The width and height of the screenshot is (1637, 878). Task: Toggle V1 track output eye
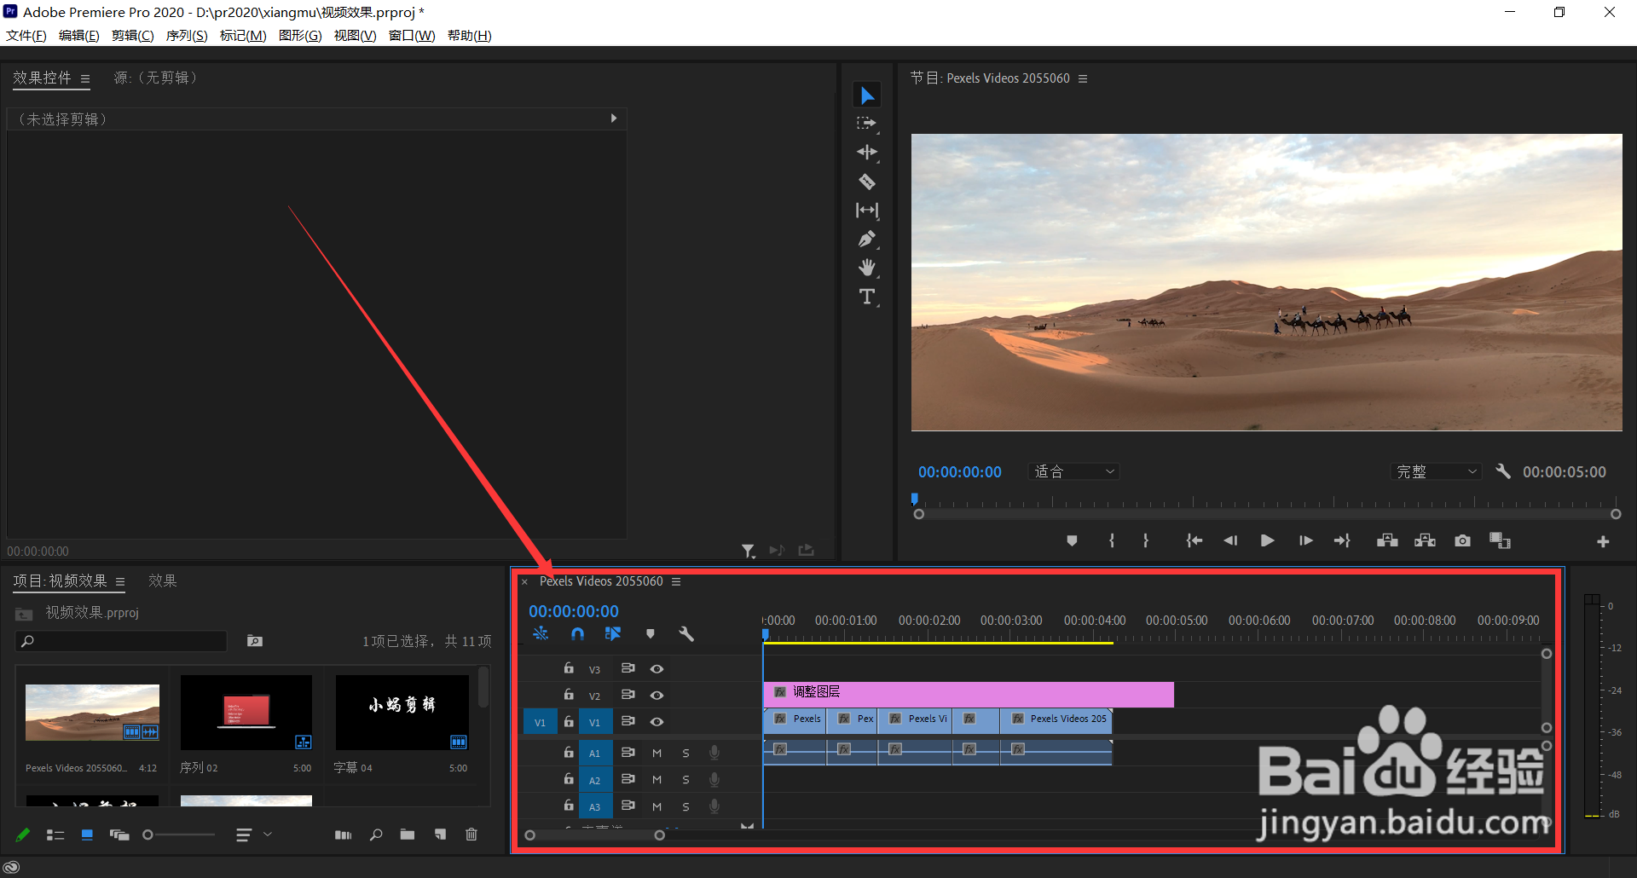[657, 722]
